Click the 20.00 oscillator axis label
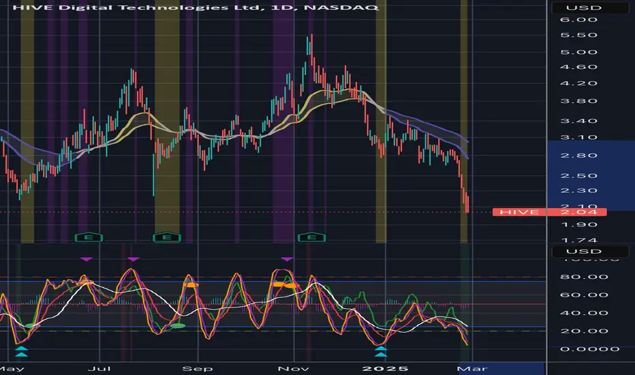The image size is (635, 375). (584, 331)
